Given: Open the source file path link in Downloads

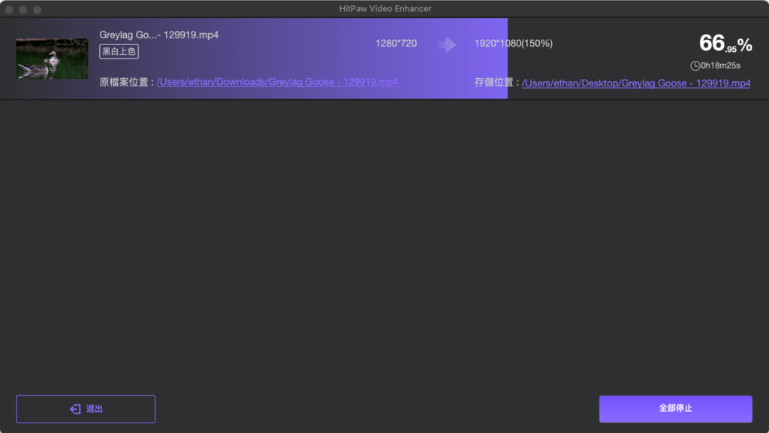Looking at the screenshot, I should click(277, 82).
